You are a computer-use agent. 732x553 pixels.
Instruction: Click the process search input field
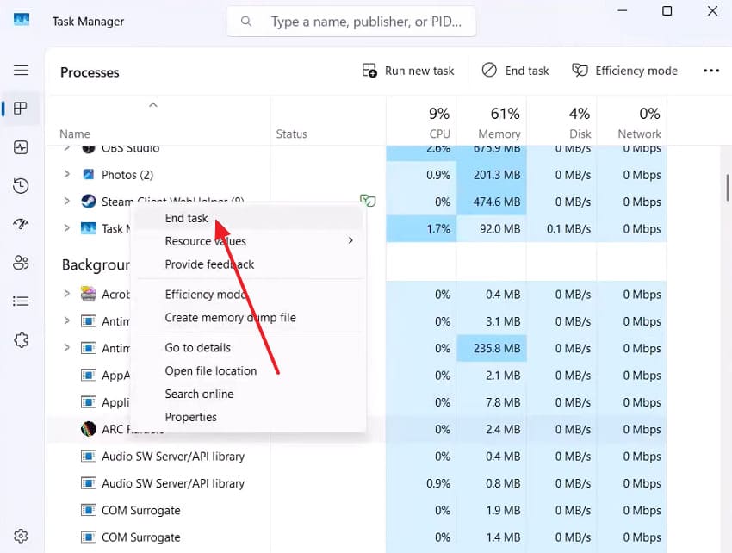[351, 22]
